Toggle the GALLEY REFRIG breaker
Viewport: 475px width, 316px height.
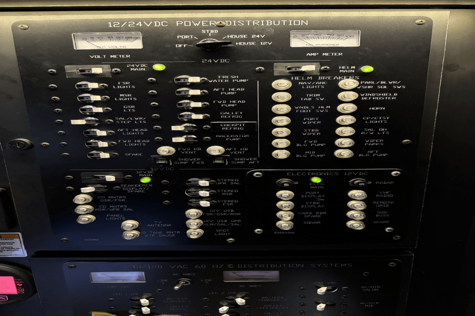(x=191, y=116)
